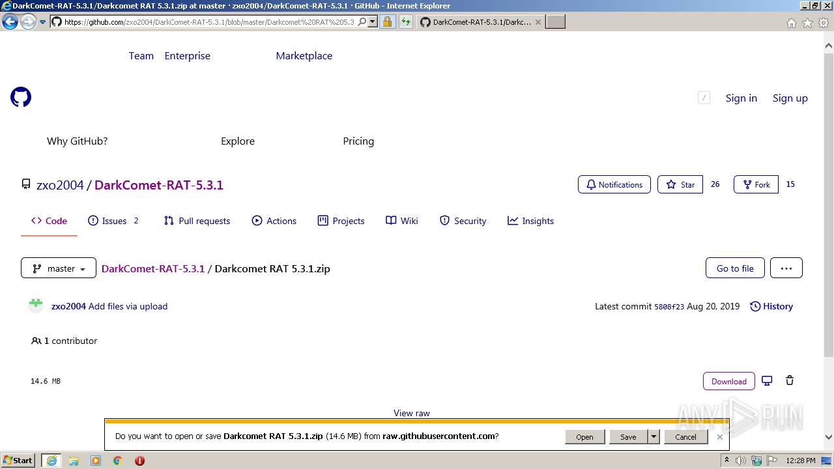Click Save in download bar
Viewport: 834px width, 469px height.
click(x=628, y=437)
